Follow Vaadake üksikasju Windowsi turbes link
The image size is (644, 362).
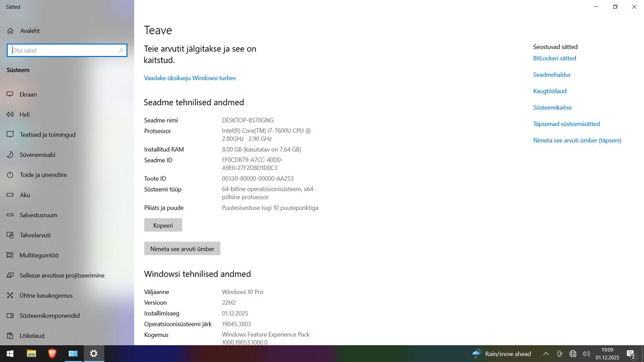(190, 78)
